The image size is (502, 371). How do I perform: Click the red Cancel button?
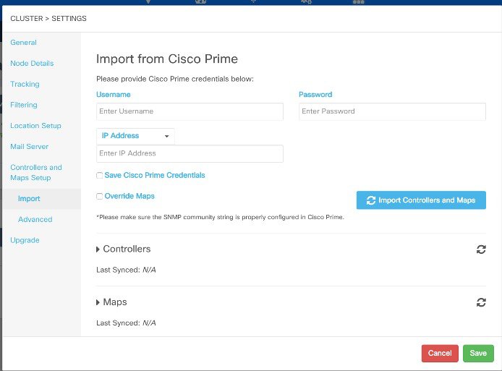coord(440,354)
